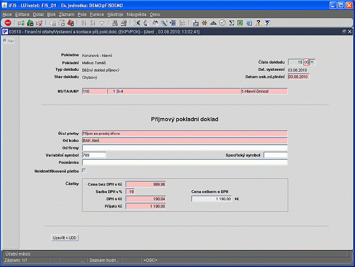Open the Editace menu
The image size is (355, 267).
(x=22, y=14)
